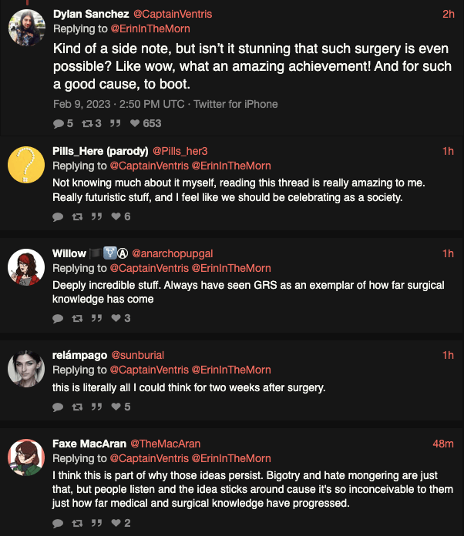The image size is (464, 536).
Task: Like Faxe MacAran's reply
Action: click(x=116, y=523)
